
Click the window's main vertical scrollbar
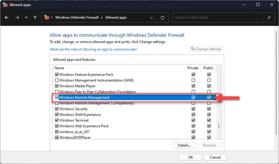click(276, 83)
